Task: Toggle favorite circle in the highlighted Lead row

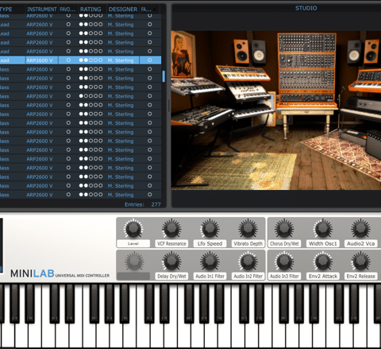Action: point(68,60)
